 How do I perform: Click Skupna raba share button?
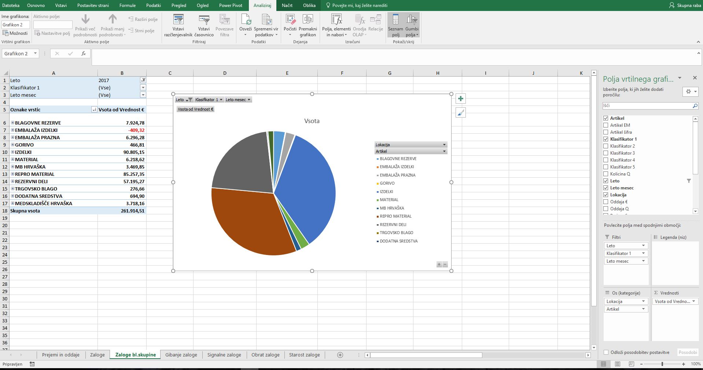point(685,5)
